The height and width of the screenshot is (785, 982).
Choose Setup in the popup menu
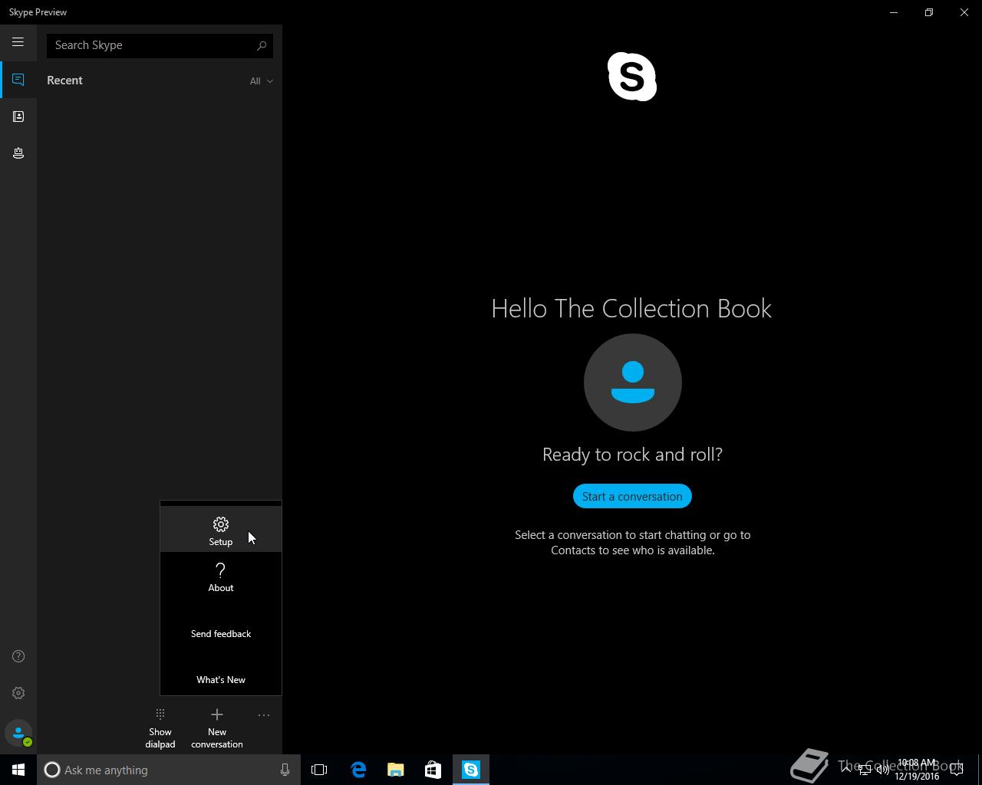click(221, 529)
